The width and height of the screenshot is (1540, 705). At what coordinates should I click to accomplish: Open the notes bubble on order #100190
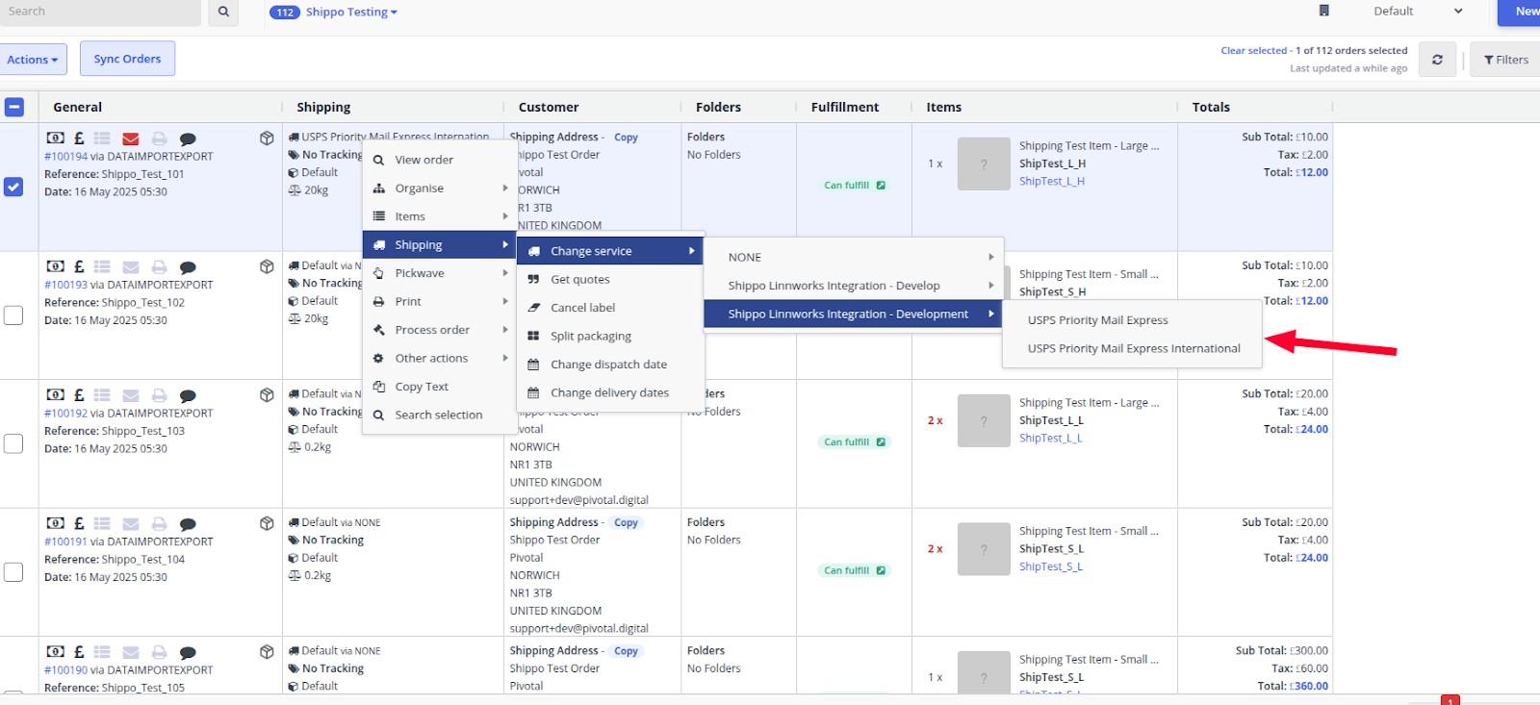click(188, 653)
